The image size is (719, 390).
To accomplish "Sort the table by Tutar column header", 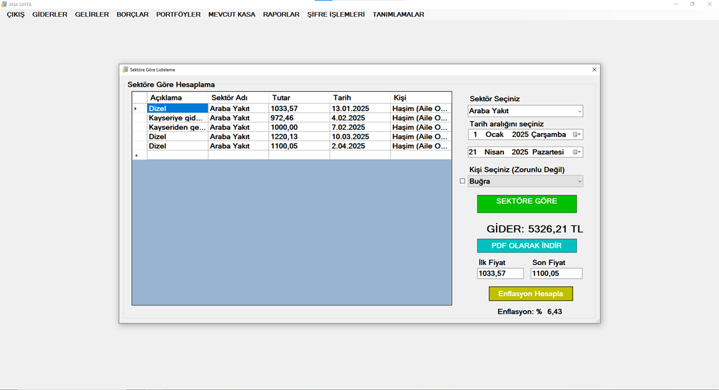I will 299,98.
